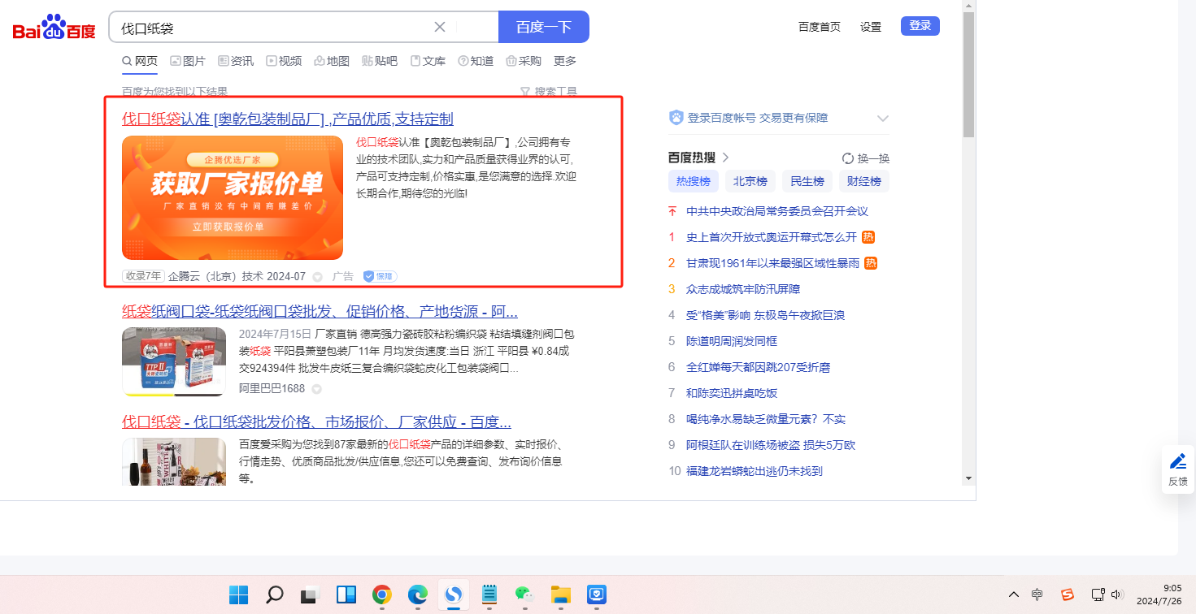Image resolution: width=1196 pixels, height=614 pixels.
Task: Open 更多 search categories
Action: 565,61
